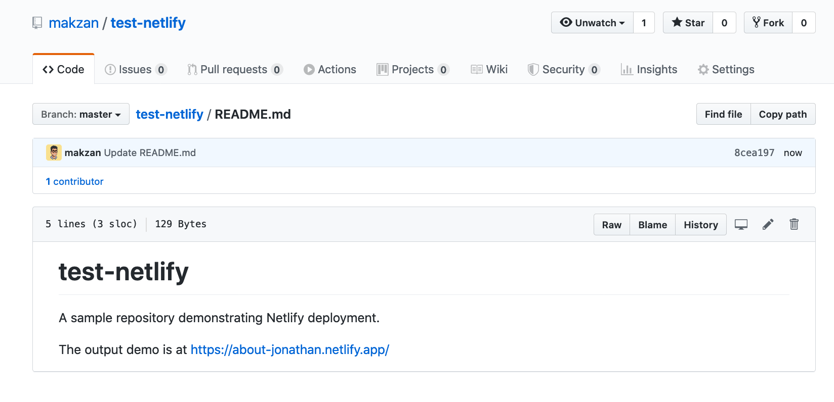The width and height of the screenshot is (834, 402).
Task: Open the Update README.md commit message
Action: pyautogui.click(x=150, y=153)
